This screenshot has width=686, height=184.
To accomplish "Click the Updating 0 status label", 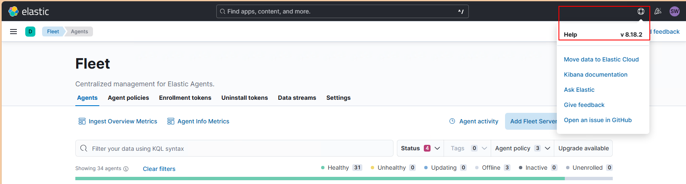I will [445, 168].
